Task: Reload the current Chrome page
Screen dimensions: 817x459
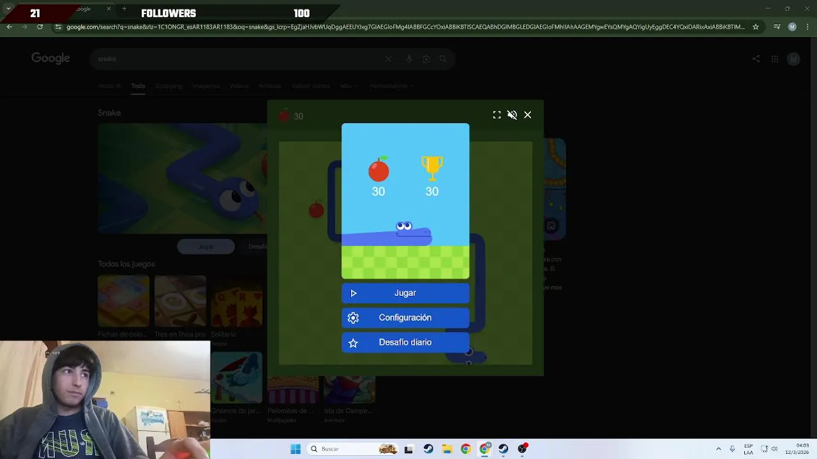Action: [x=40, y=27]
